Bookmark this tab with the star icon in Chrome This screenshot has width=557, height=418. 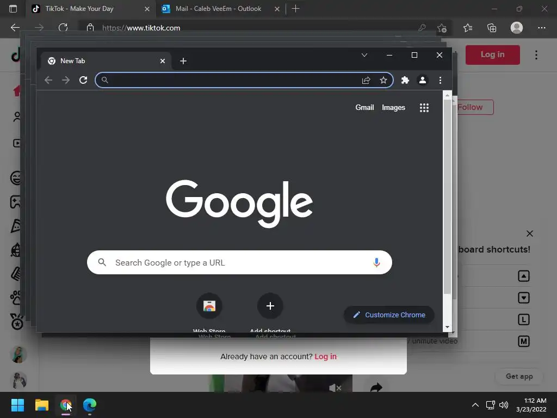tap(383, 80)
